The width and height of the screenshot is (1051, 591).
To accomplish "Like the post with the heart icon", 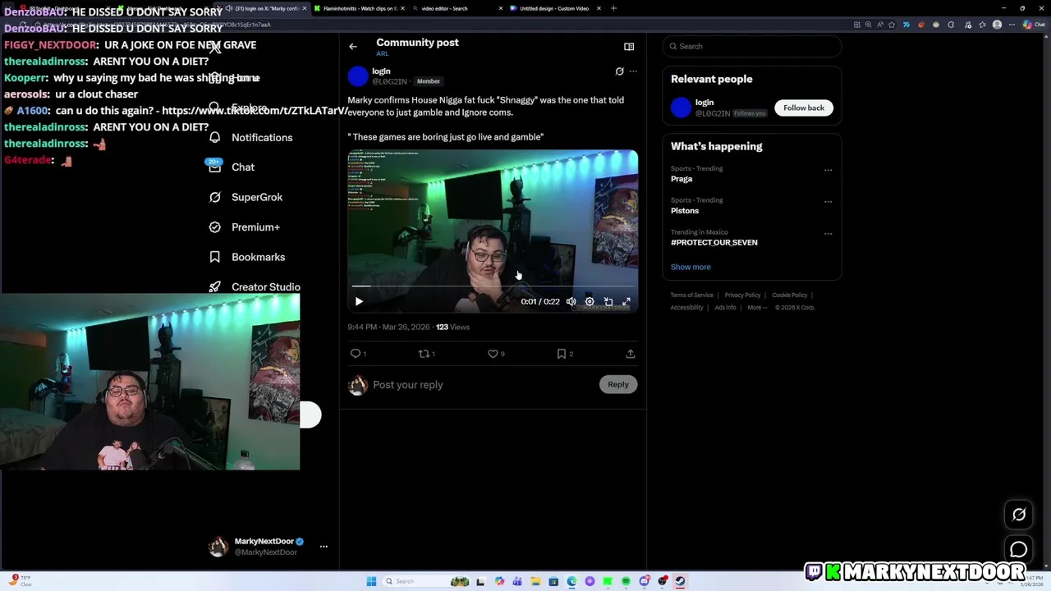I will tap(494, 354).
